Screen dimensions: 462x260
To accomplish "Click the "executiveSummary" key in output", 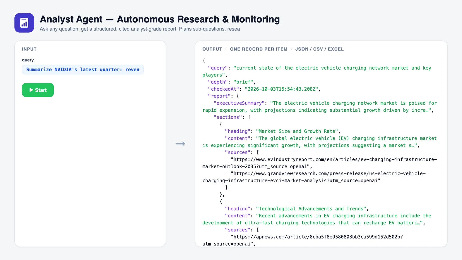I will pyautogui.click(x=239, y=103).
